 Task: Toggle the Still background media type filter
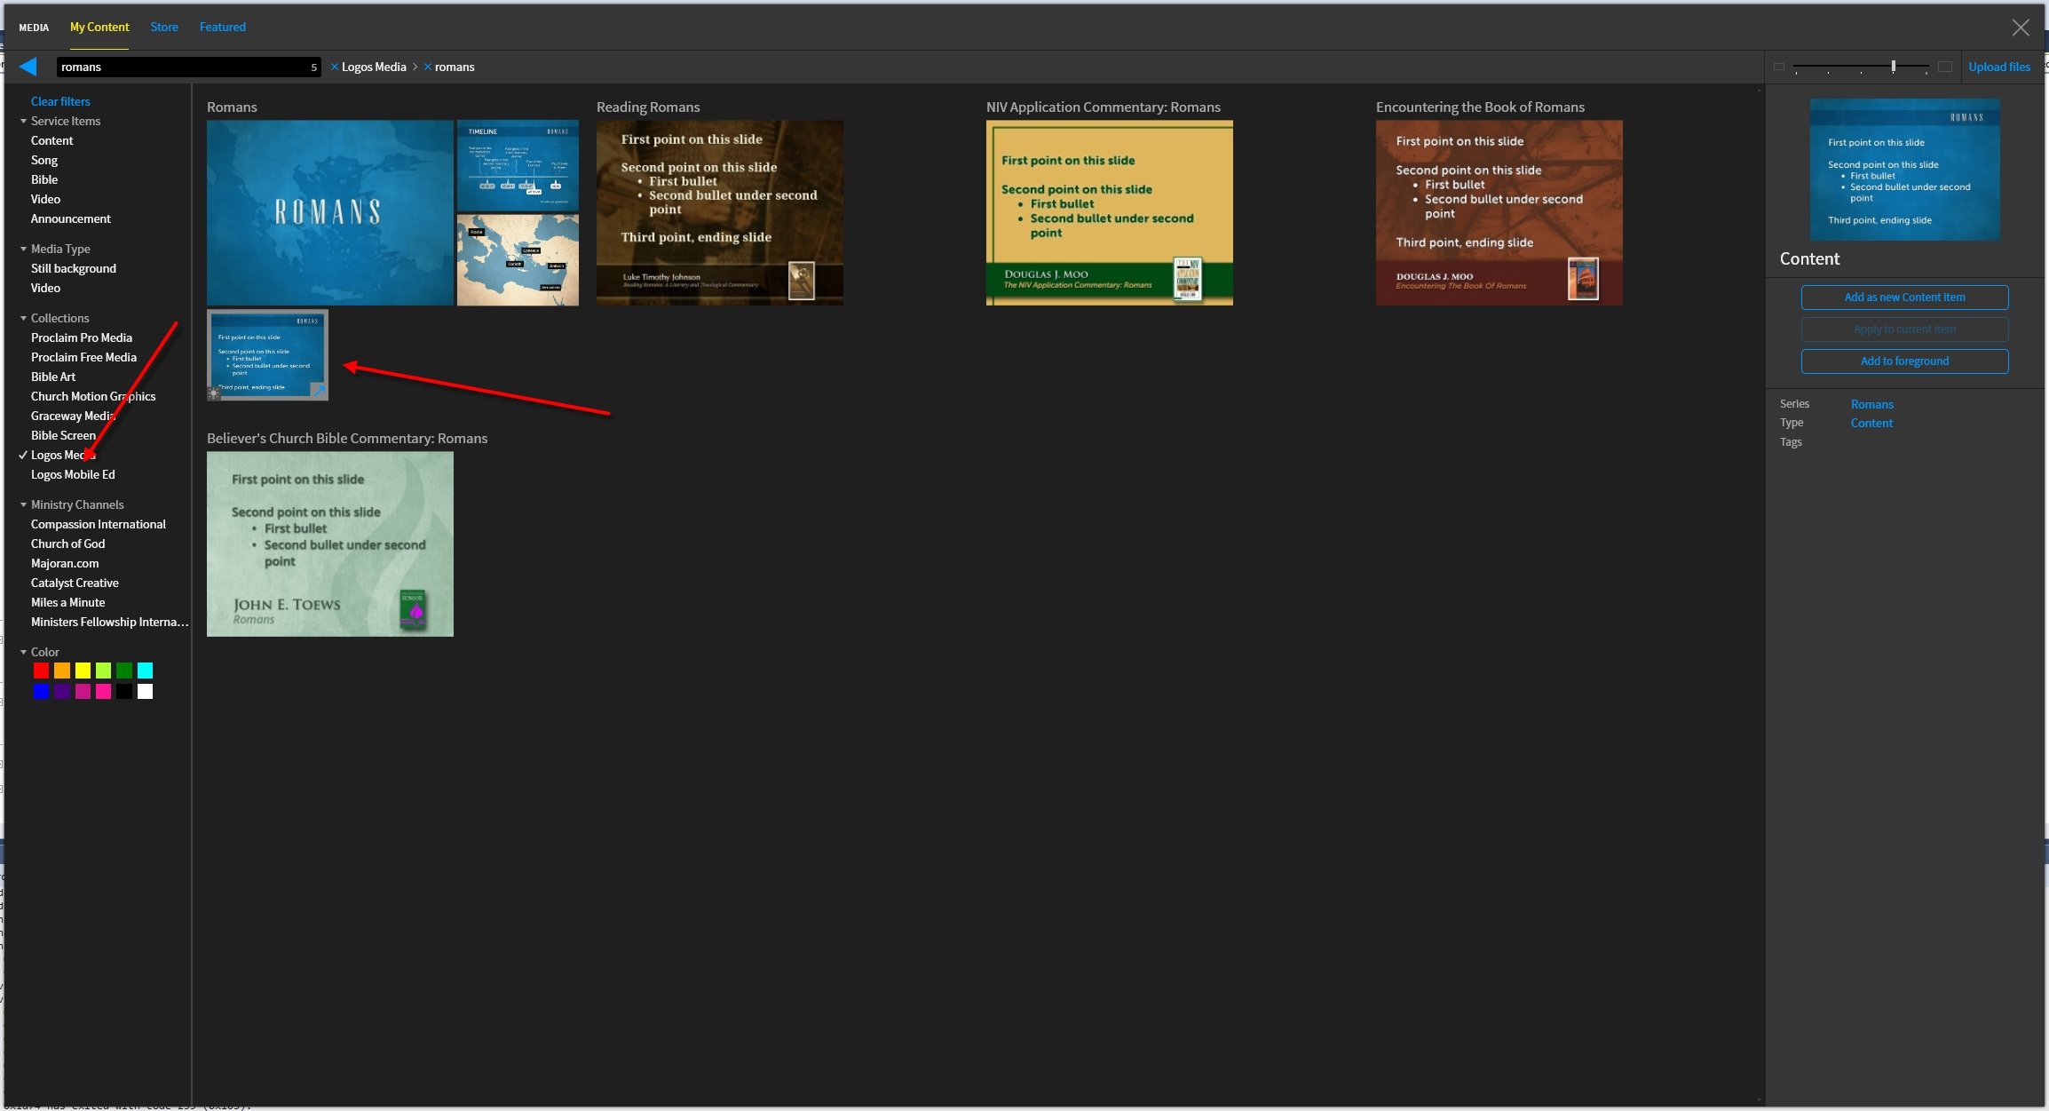tap(73, 268)
